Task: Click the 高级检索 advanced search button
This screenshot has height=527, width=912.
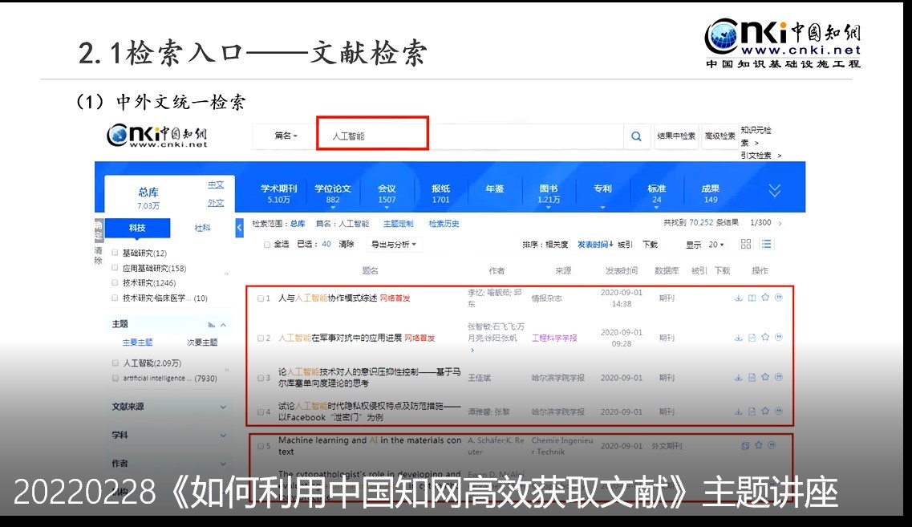Action: click(x=719, y=136)
